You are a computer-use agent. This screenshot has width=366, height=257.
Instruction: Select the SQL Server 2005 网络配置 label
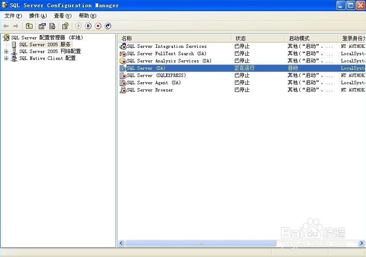coord(50,51)
